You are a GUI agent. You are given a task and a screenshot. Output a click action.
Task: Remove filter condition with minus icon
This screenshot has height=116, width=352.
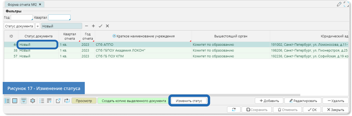[x=87, y=26]
